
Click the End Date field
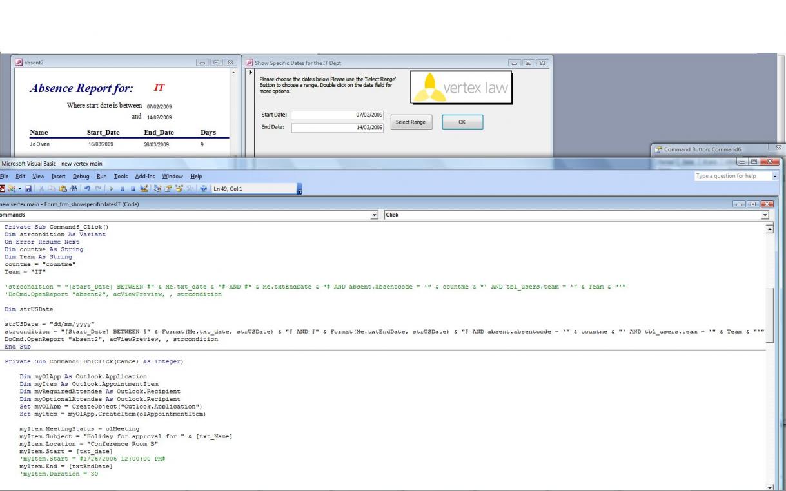[x=337, y=128]
